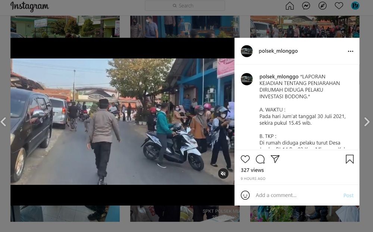The height and width of the screenshot is (232, 373).
Task: Open bottom-left grid thumbnail behind post
Action: (x=65, y=214)
